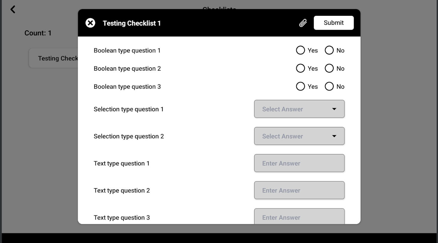Close the Testing Checklist 1 dialog
Viewport: 438px width, 243px height.
[90, 23]
